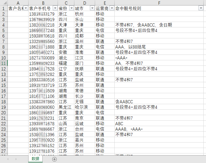The width and height of the screenshot is (206, 163).
Task: Click the new sheet plus icon
Action: pyautogui.click(x=54, y=159)
